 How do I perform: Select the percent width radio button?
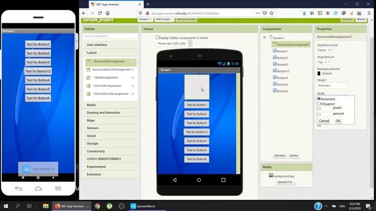point(319,114)
